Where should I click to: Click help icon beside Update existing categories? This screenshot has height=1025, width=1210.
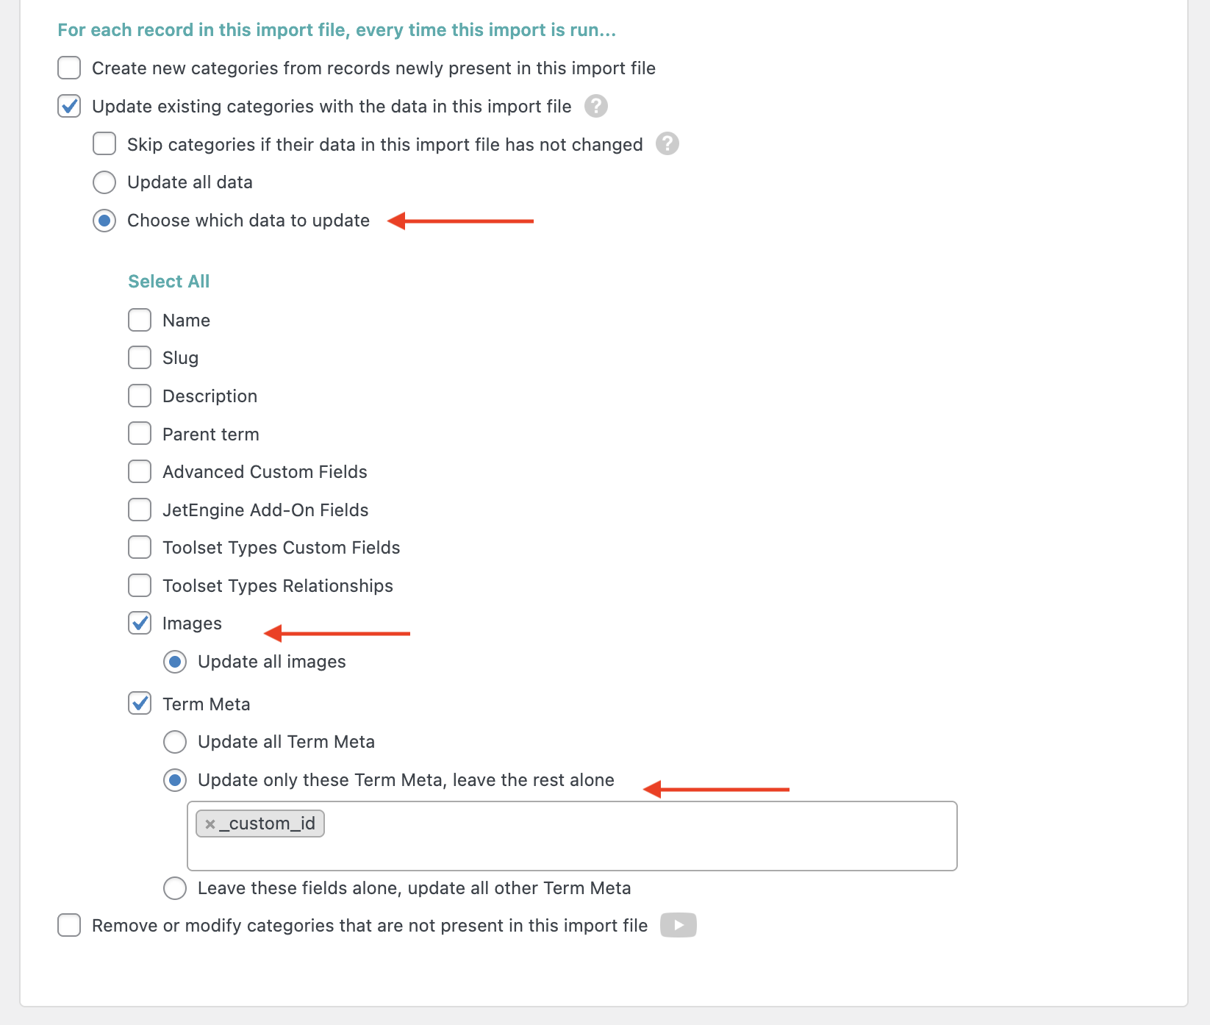[x=595, y=107]
